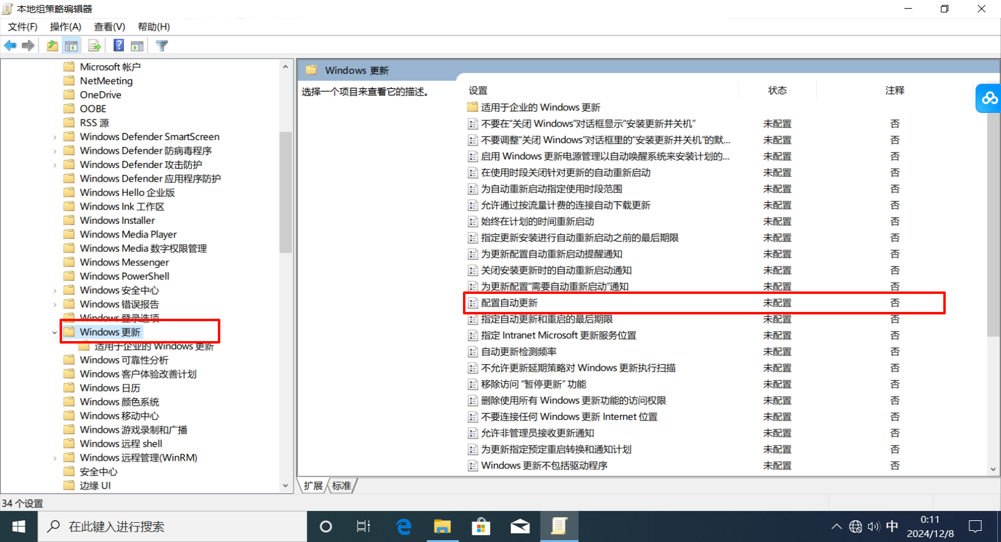The width and height of the screenshot is (1001, 542).
Task: Open the notification center icon
Action: coord(976,526)
